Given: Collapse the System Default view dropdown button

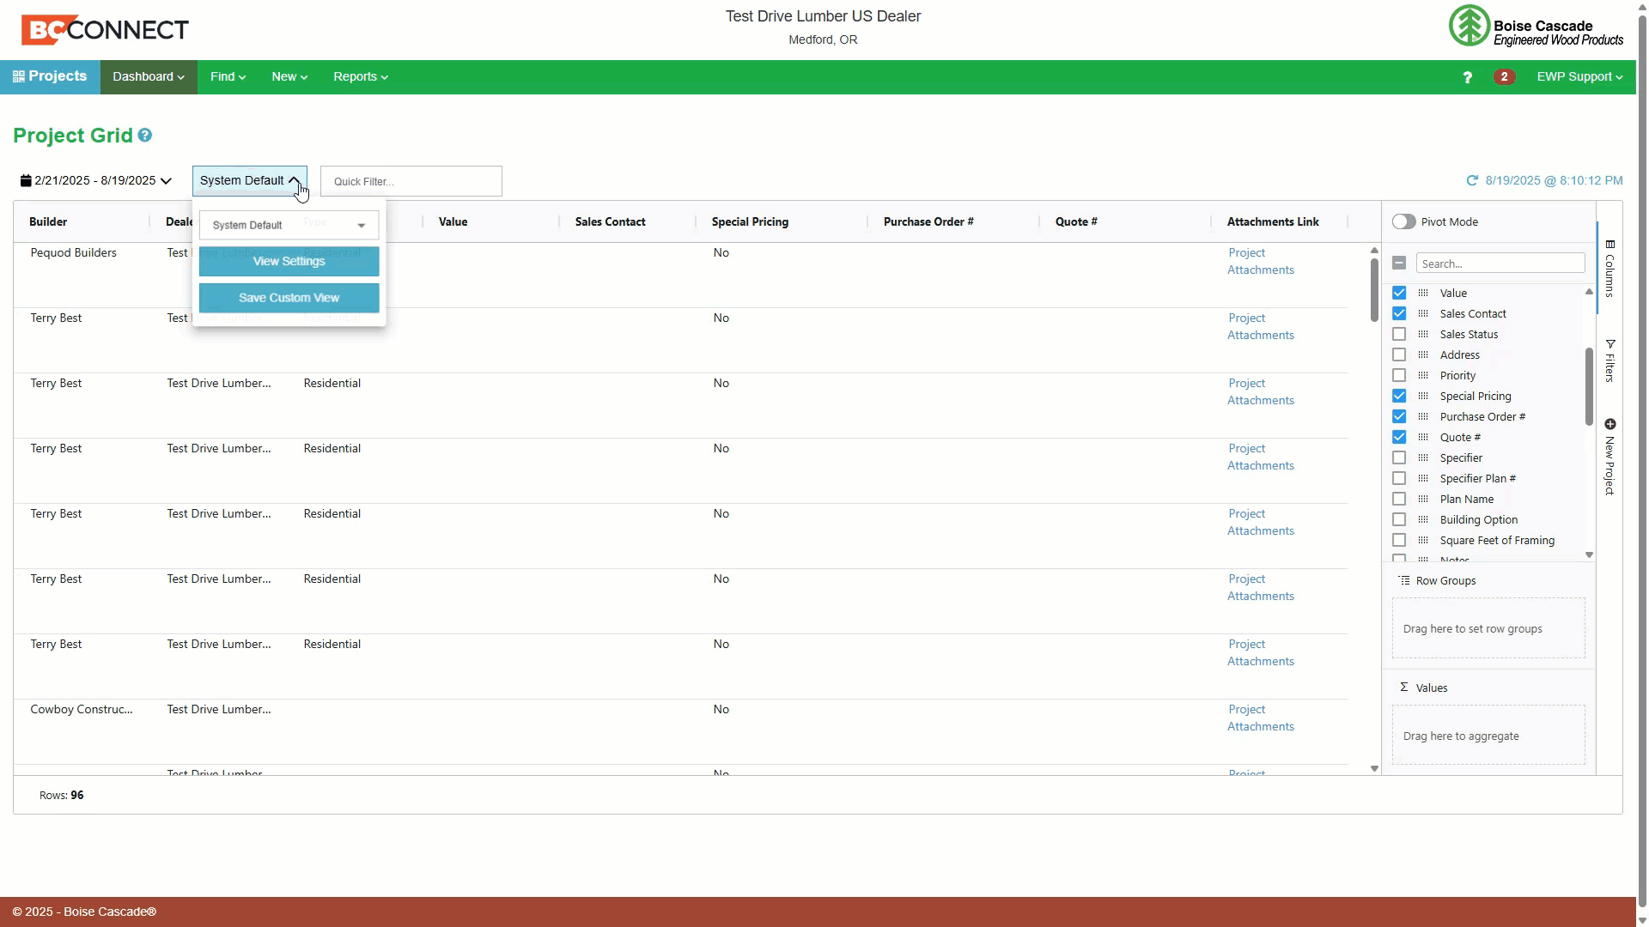Looking at the screenshot, I should (249, 180).
